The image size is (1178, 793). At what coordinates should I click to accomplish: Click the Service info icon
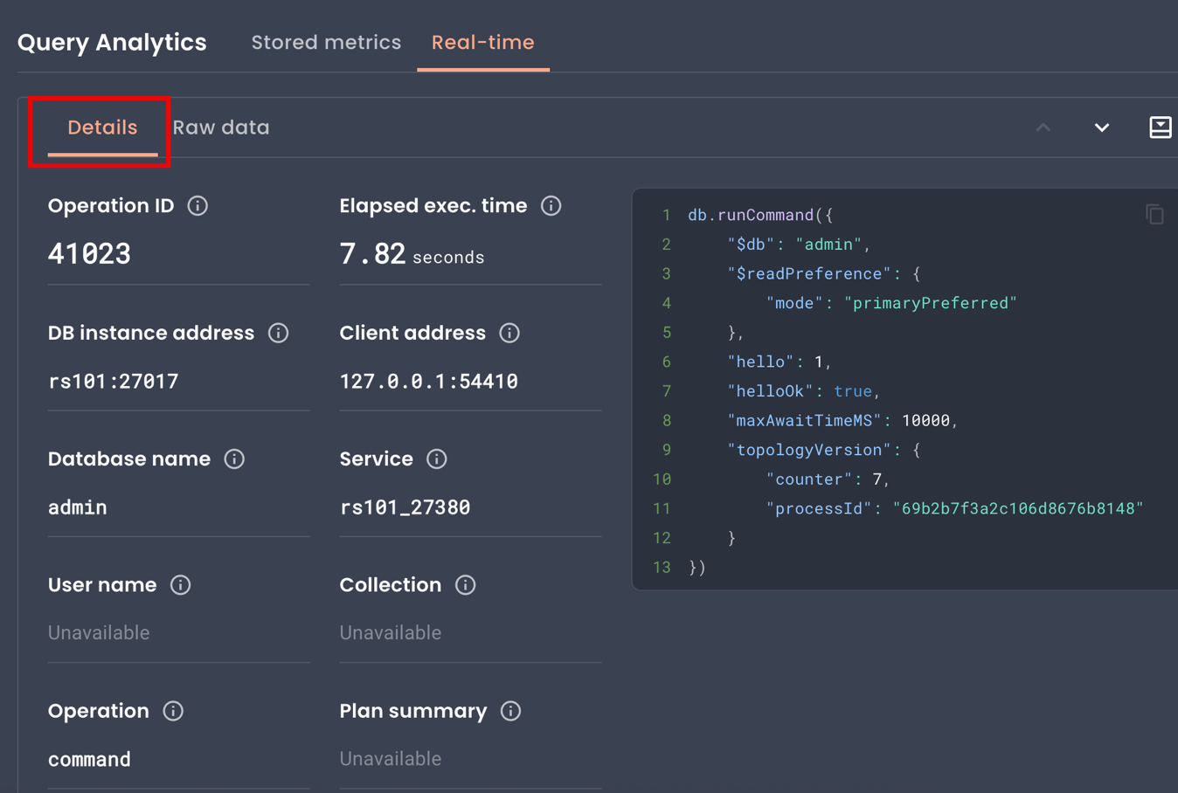(437, 459)
